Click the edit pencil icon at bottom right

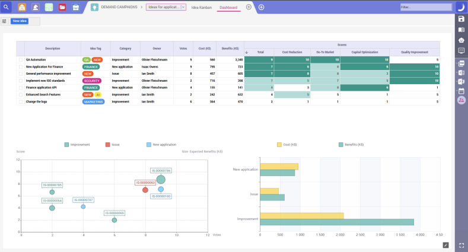445,244
